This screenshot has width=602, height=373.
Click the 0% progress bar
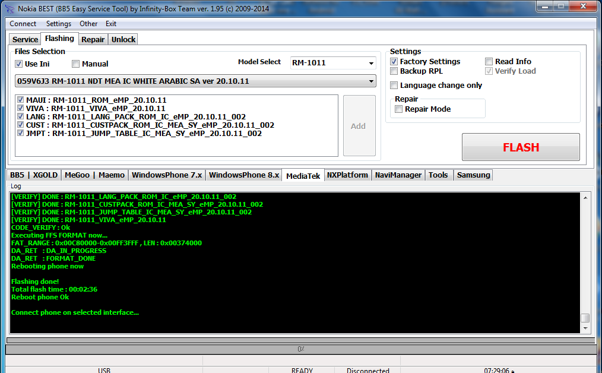(300, 349)
